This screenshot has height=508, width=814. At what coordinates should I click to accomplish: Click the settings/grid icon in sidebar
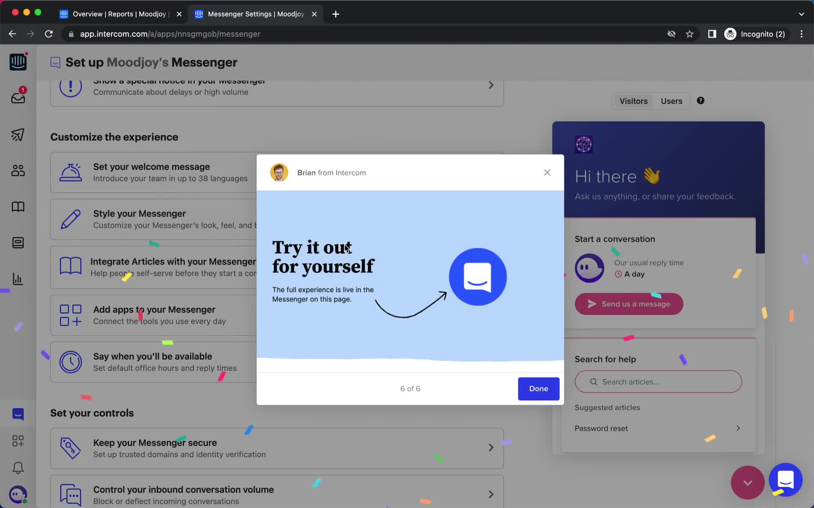18,441
